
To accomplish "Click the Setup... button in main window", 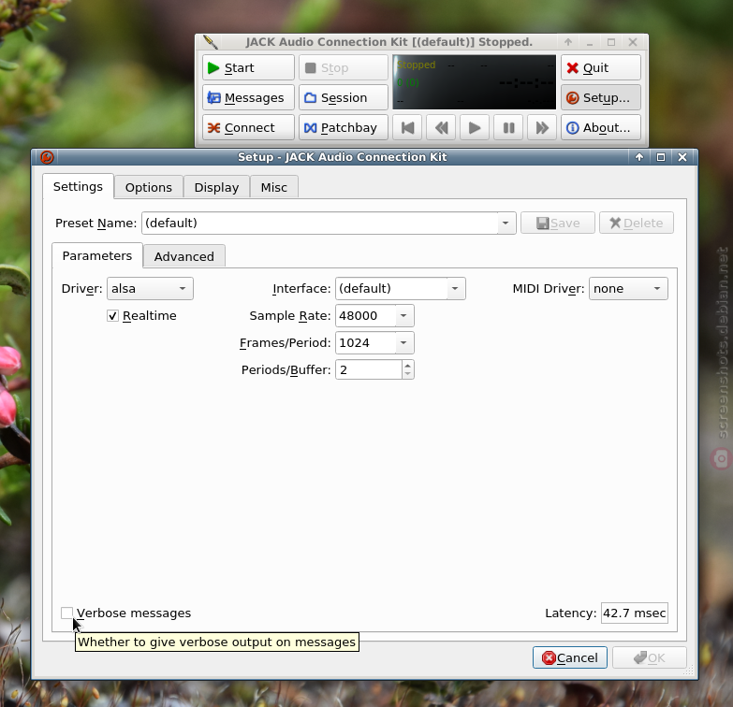I will coord(601,97).
